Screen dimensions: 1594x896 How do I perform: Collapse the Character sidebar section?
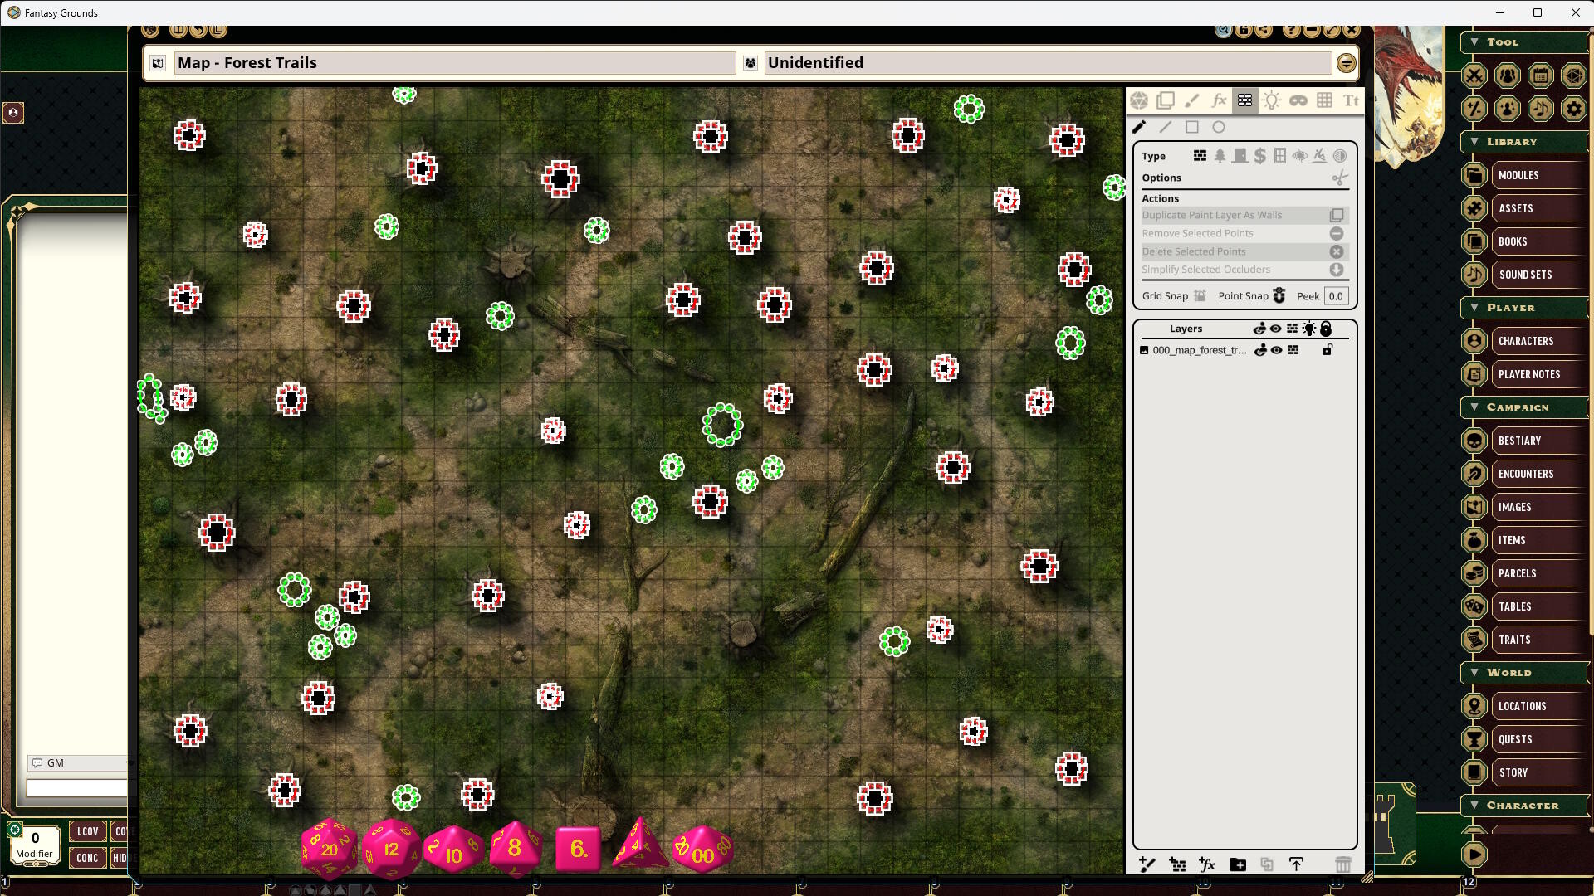[x=1474, y=805]
